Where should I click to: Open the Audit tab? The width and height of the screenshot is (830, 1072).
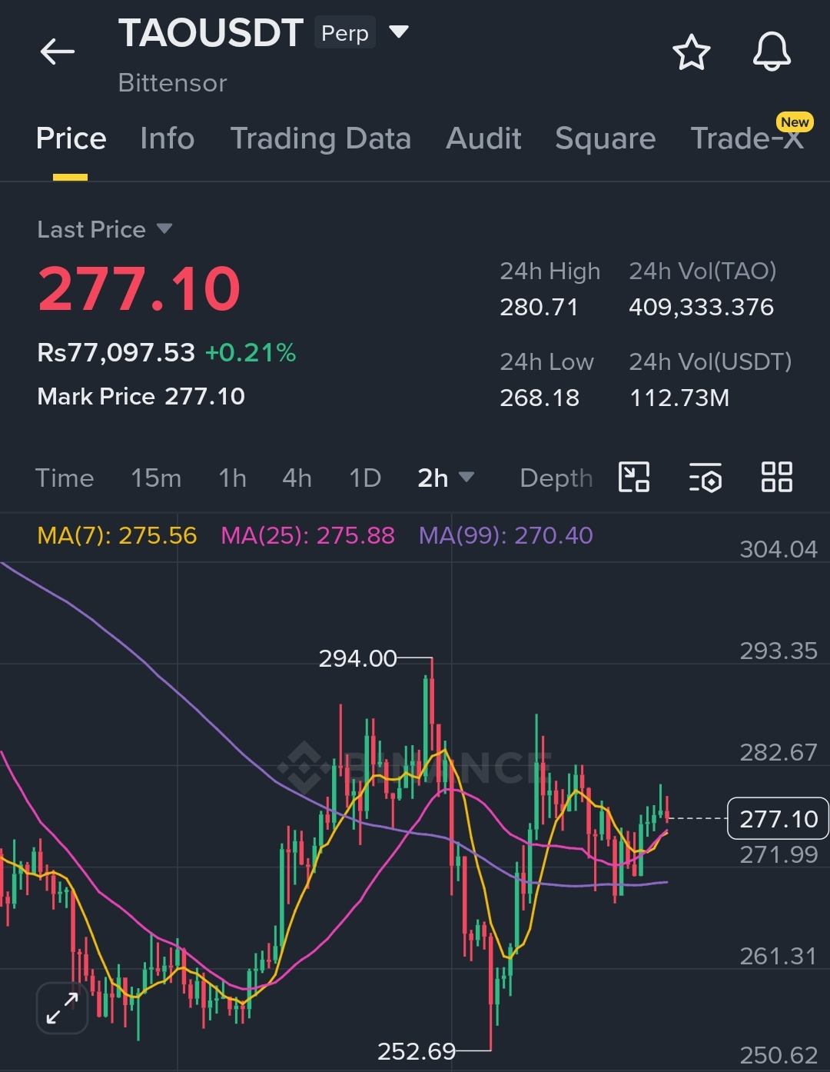[483, 138]
